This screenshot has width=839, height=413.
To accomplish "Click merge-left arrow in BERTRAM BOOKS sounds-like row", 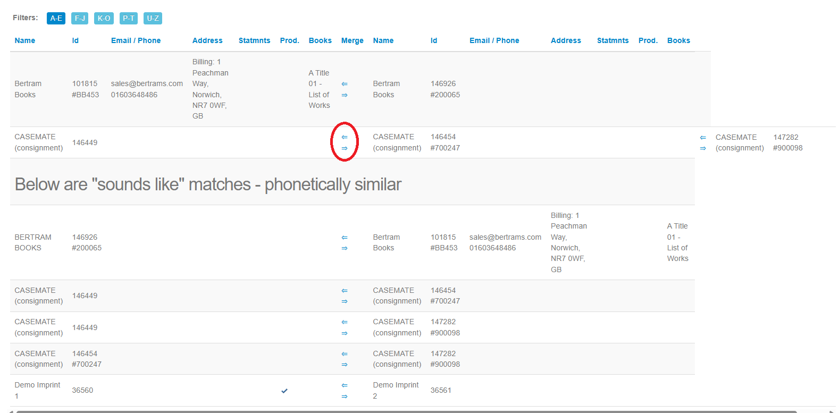I will click(x=345, y=238).
